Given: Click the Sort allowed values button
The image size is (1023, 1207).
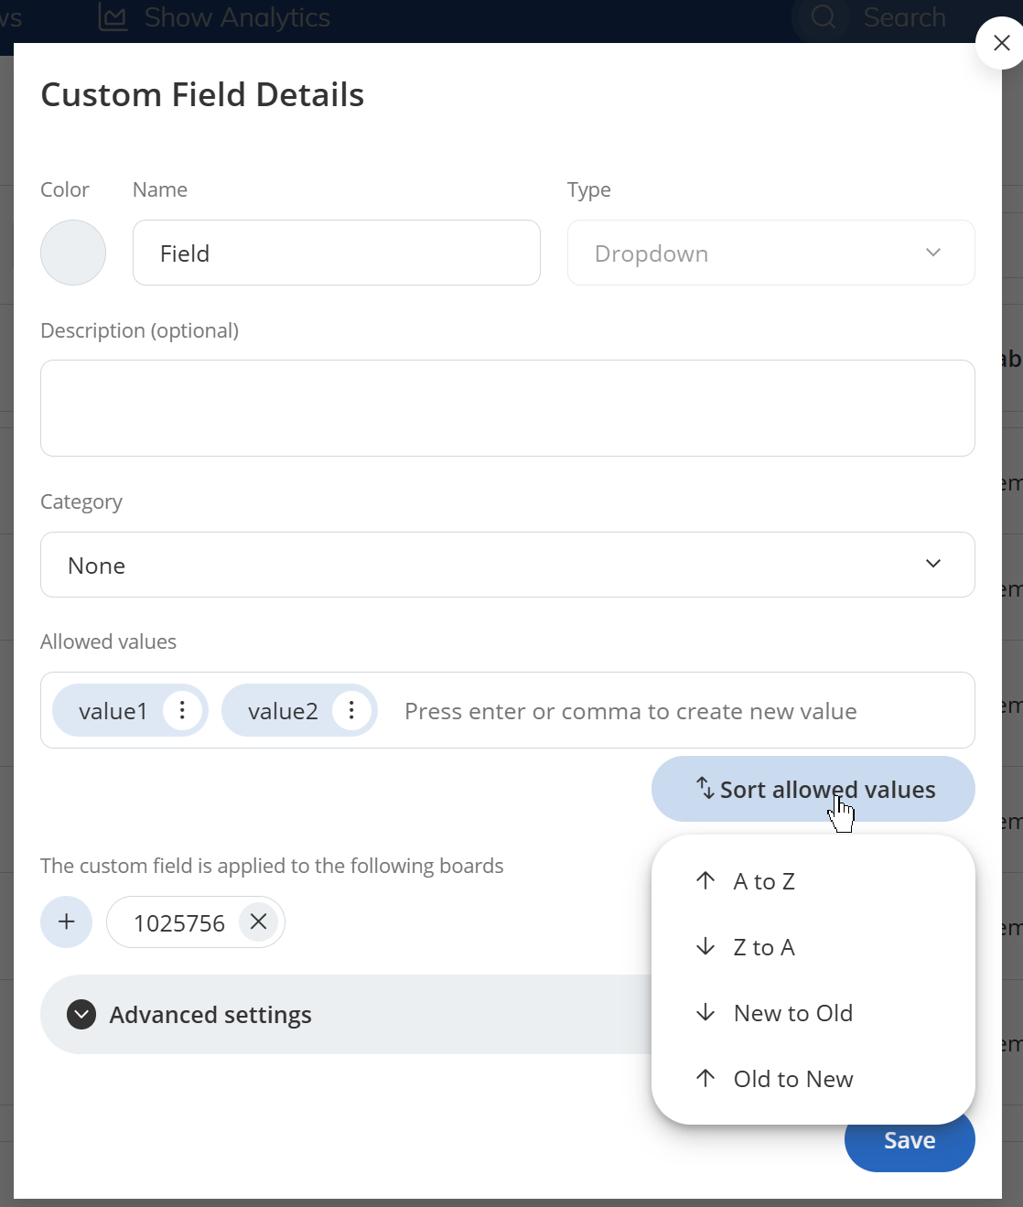Looking at the screenshot, I should (x=813, y=789).
